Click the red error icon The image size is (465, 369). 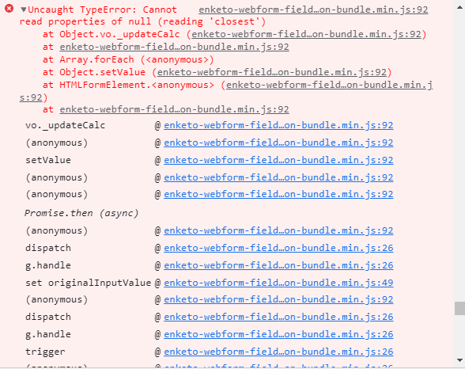pyautogui.click(x=9, y=9)
